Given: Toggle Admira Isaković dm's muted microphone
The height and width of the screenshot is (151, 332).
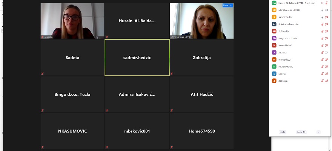Looking at the screenshot, I should pyautogui.click(x=322, y=24).
